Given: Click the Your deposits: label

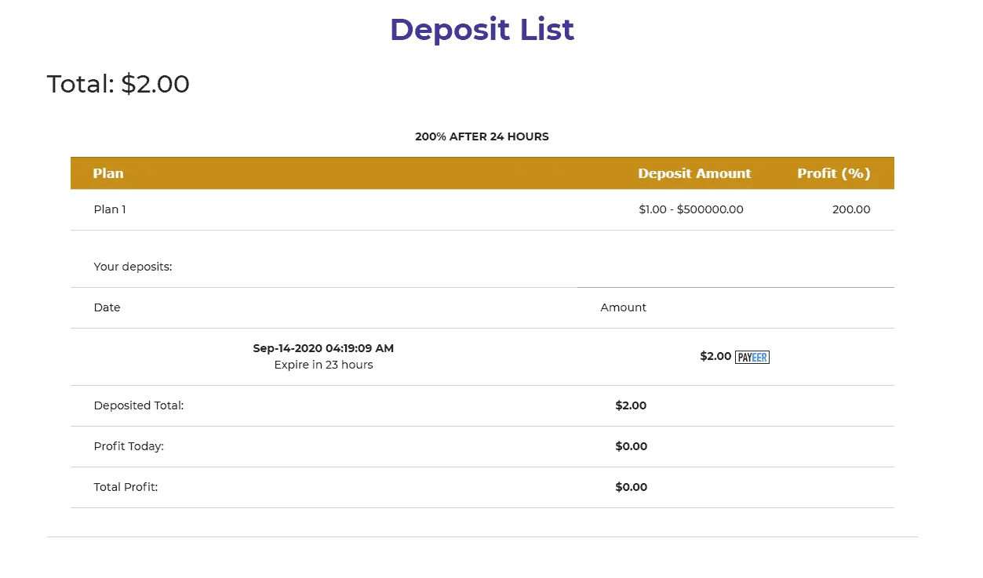Looking at the screenshot, I should (x=133, y=267).
